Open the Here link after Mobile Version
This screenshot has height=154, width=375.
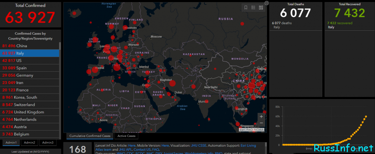click(x=165, y=146)
